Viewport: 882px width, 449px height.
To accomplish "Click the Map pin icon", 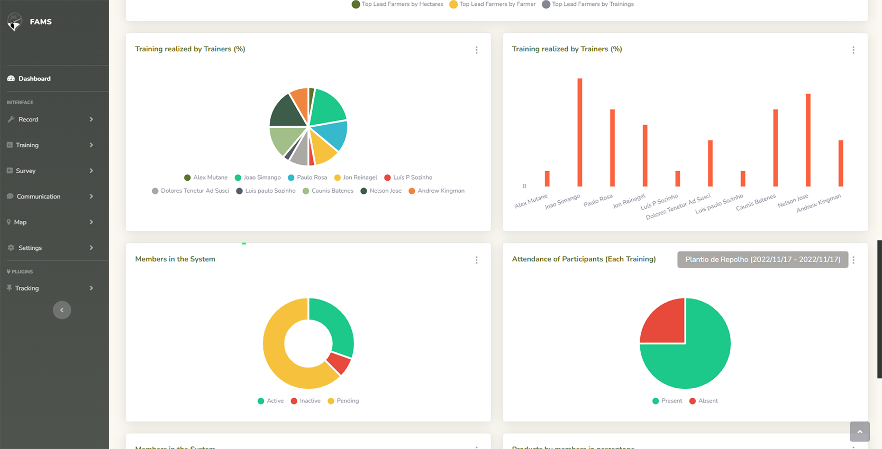I will click(8, 222).
